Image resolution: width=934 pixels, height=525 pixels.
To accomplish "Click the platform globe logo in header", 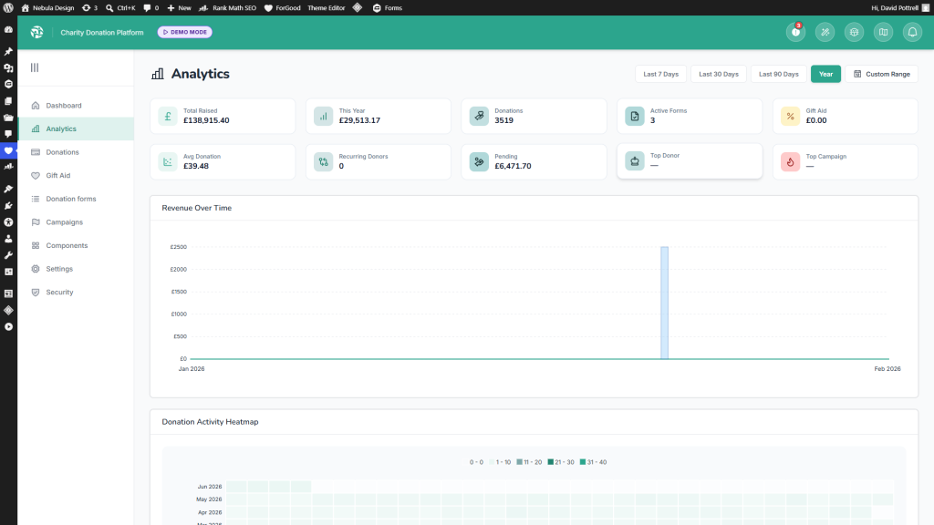I will click(36, 32).
